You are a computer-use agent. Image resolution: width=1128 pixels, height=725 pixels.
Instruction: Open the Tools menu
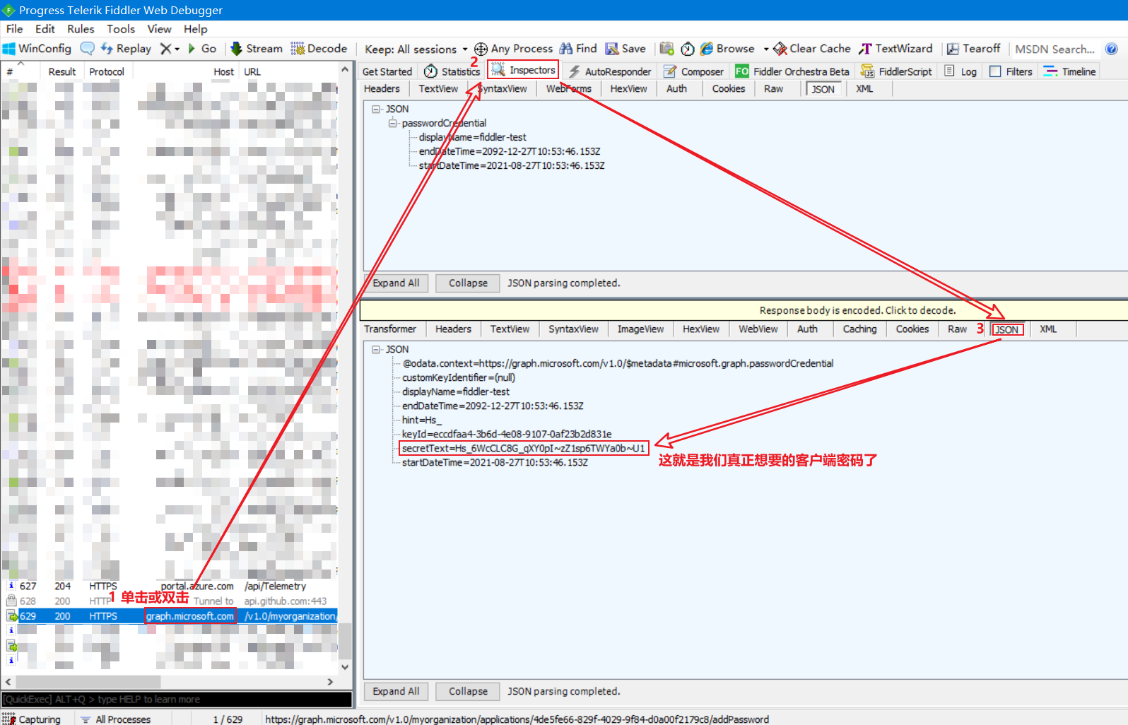pos(121,29)
